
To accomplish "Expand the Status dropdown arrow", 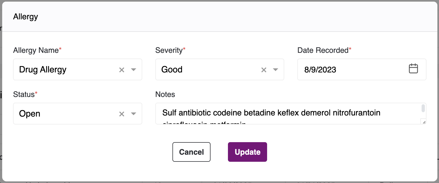I will coord(134,114).
